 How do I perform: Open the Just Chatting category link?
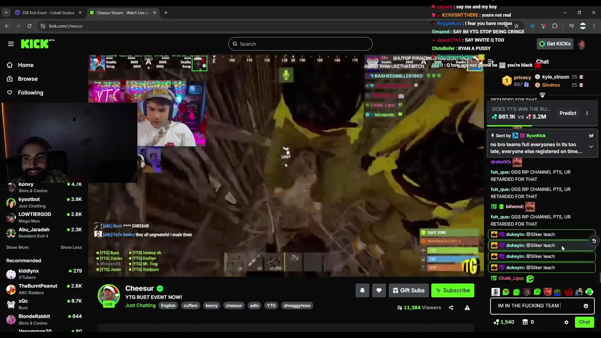pos(140,306)
